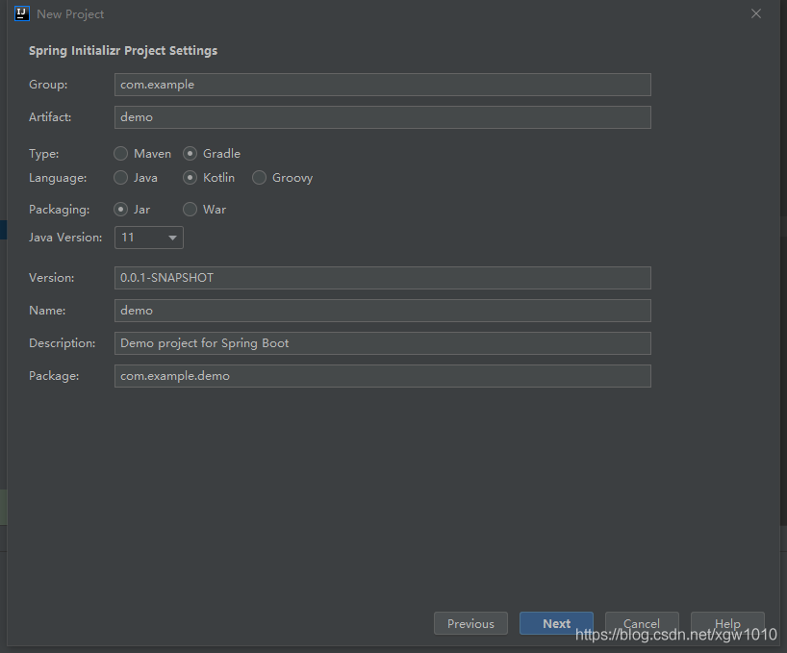The height and width of the screenshot is (653, 787).
Task: Click the Package input field
Action: point(382,376)
